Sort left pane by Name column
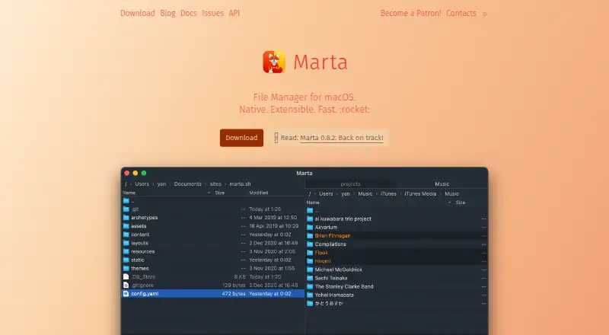This screenshot has width=609, height=335. tap(129, 193)
